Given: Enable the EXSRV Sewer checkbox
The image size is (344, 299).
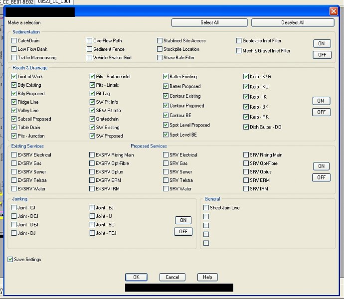Looking at the screenshot, I should point(14,172).
